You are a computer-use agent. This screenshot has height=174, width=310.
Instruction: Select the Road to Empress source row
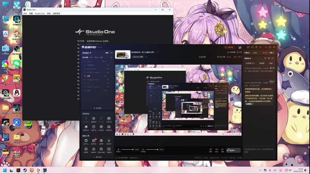point(97,87)
